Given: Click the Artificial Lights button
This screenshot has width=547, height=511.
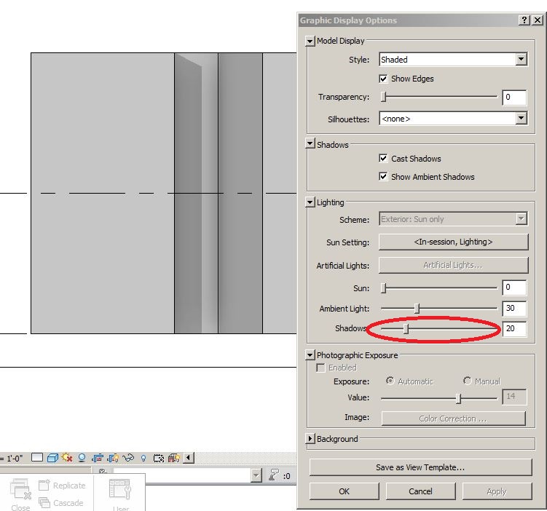Looking at the screenshot, I should pos(454,265).
